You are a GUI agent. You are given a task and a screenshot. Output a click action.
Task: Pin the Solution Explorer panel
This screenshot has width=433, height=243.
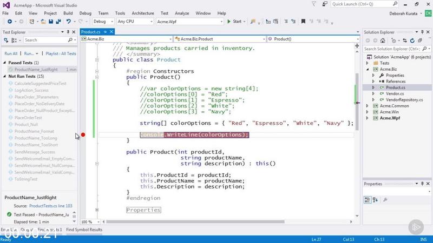click(422, 32)
